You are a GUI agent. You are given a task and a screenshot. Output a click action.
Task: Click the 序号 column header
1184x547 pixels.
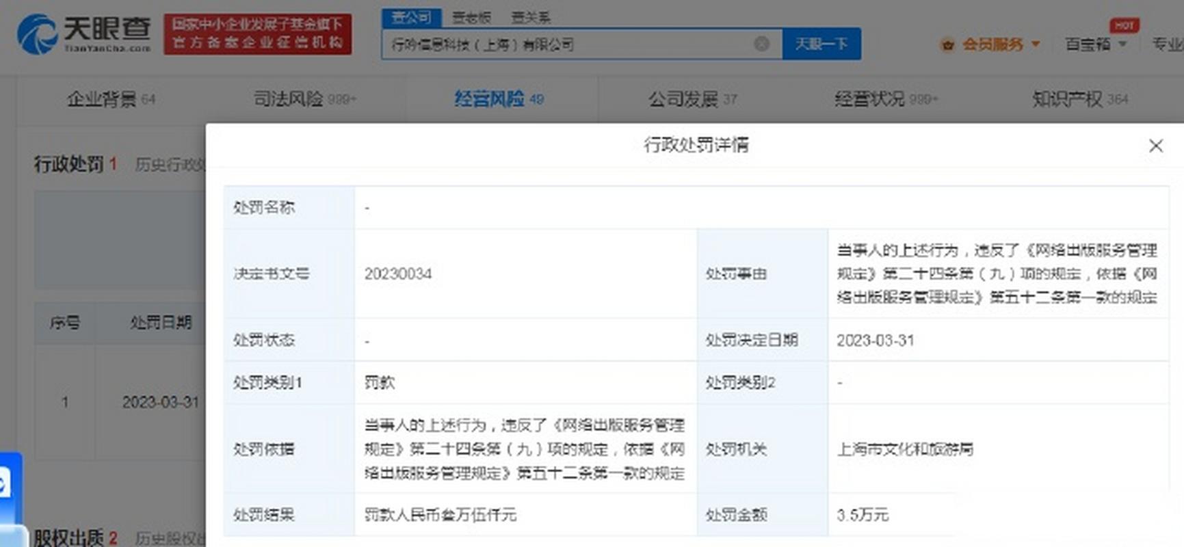[65, 323]
